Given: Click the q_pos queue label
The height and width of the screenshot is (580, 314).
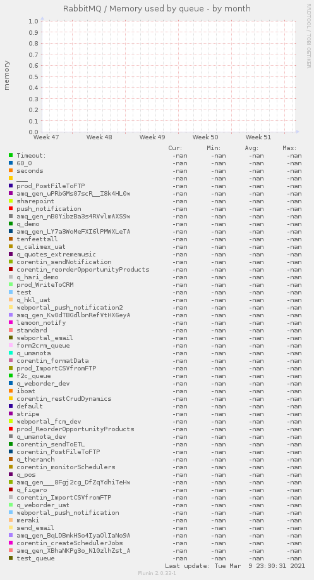Looking at the screenshot, I should coord(26,475).
